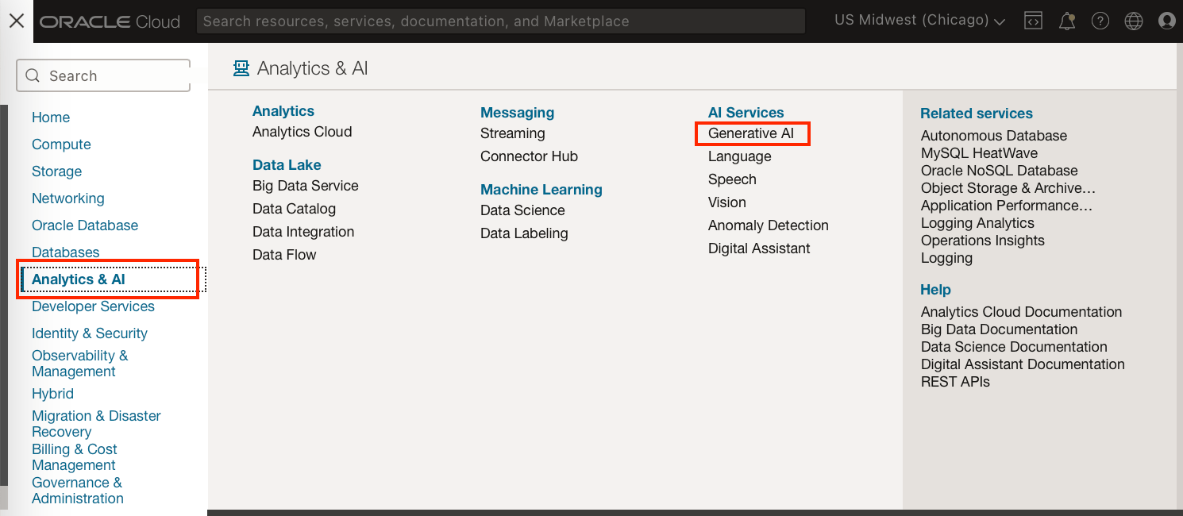Select the Identity & Security menu item
The image size is (1183, 516).
(x=90, y=333)
